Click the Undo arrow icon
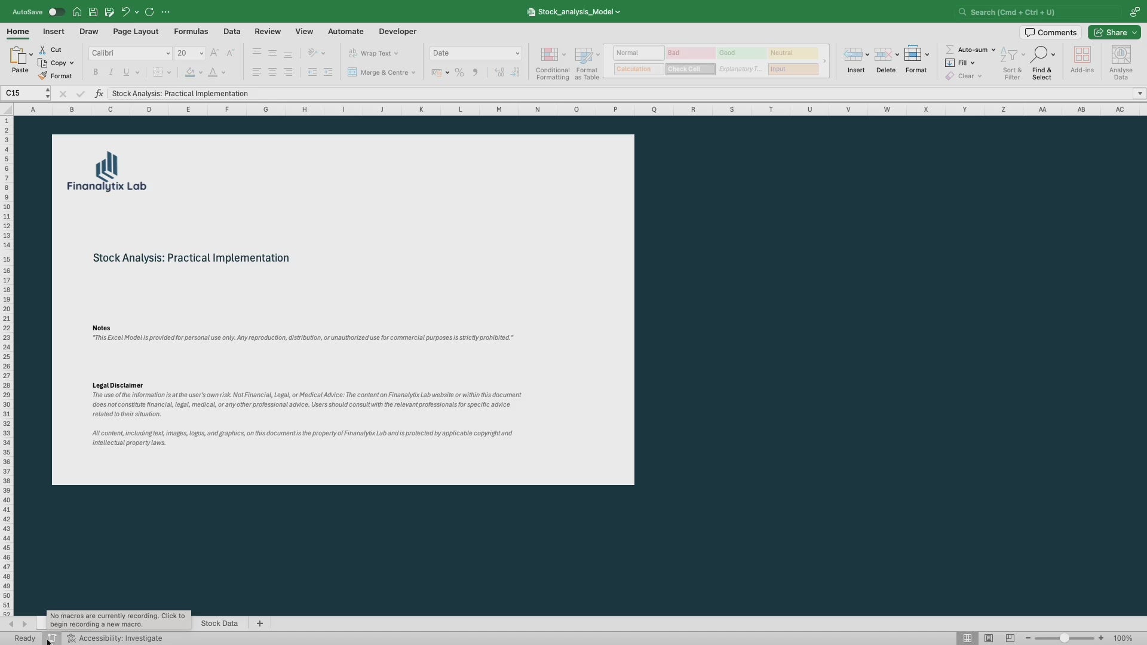Image resolution: width=1147 pixels, height=645 pixels. click(x=125, y=12)
